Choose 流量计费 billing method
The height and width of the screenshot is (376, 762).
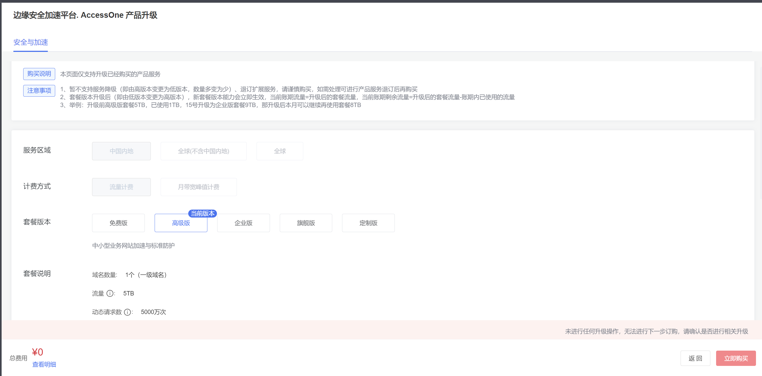tap(121, 187)
